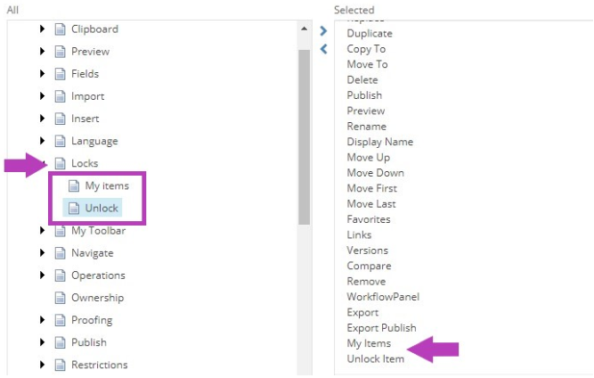Image resolution: width=594 pixels, height=378 pixels.
Task: Select Move To in the Selected list
Action: [x=367, y=64]
